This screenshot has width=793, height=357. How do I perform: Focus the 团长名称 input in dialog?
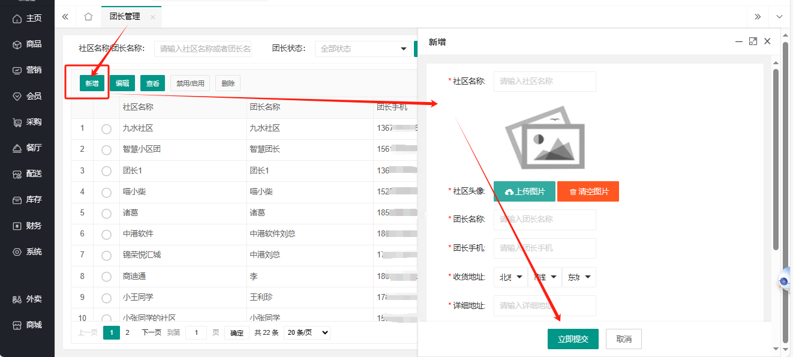click(545, 220)
